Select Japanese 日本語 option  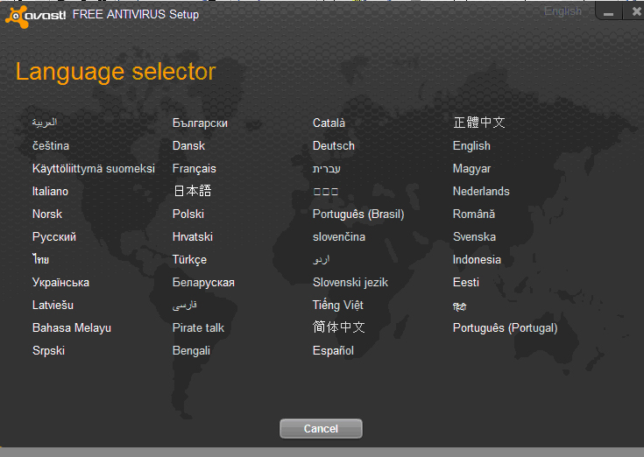click(192, 191)
